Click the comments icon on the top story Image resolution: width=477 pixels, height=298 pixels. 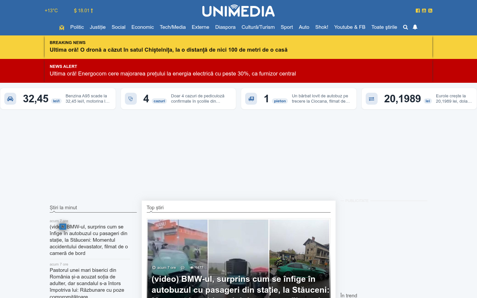(x=183, y=268)
